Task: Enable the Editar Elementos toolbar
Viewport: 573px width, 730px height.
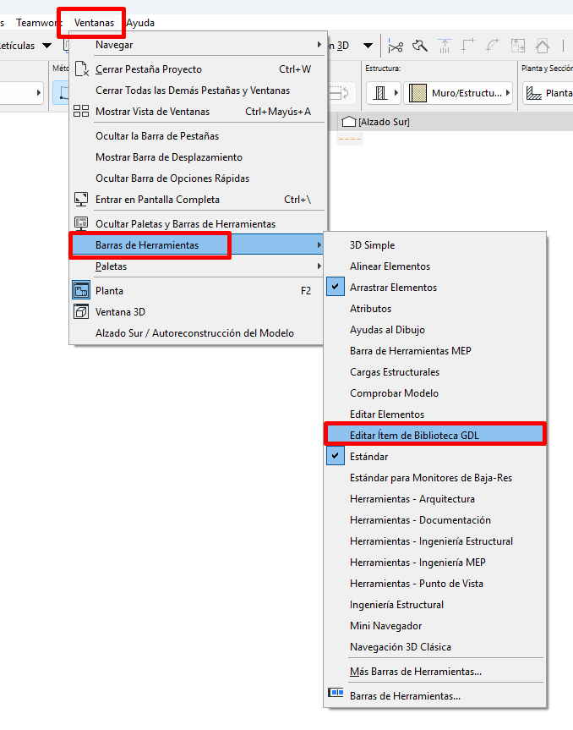Action: [434, 414]
